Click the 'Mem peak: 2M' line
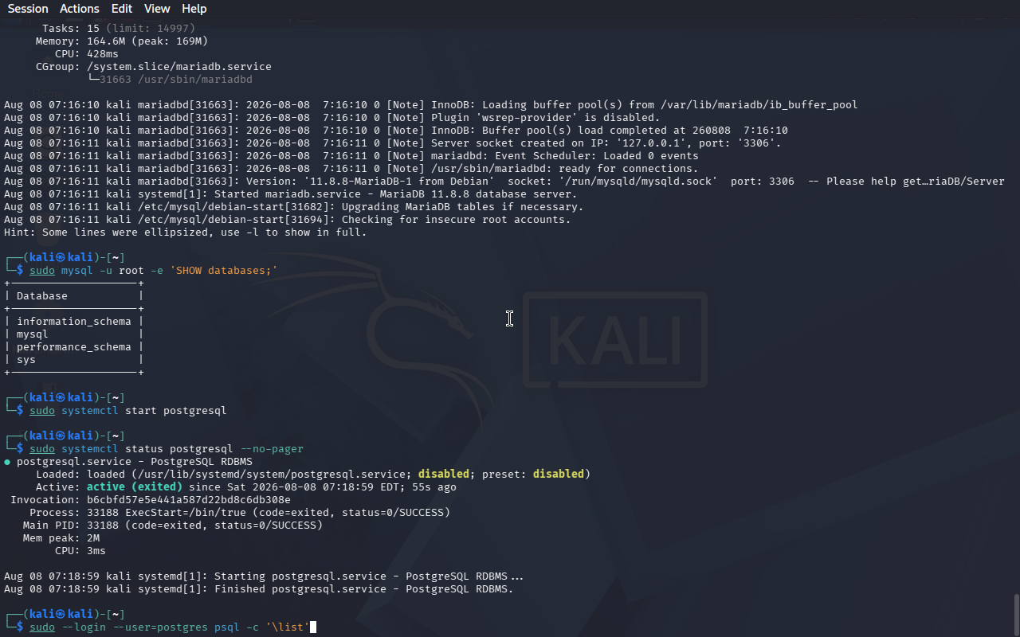Screen dimensions: 1020x637 coord(61,538)
